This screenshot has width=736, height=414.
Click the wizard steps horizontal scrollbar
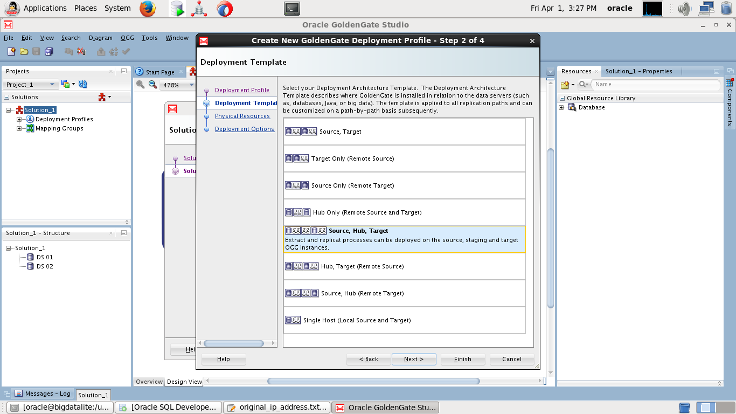[x=234, y=343]
